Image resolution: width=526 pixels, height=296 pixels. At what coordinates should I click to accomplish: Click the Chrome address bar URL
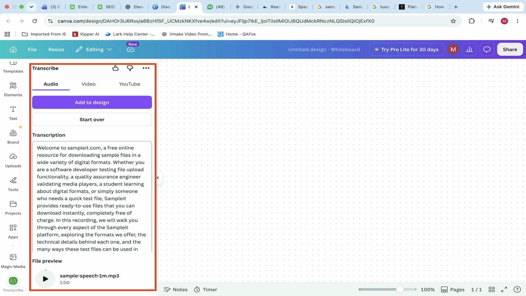(x=216, y=21)
